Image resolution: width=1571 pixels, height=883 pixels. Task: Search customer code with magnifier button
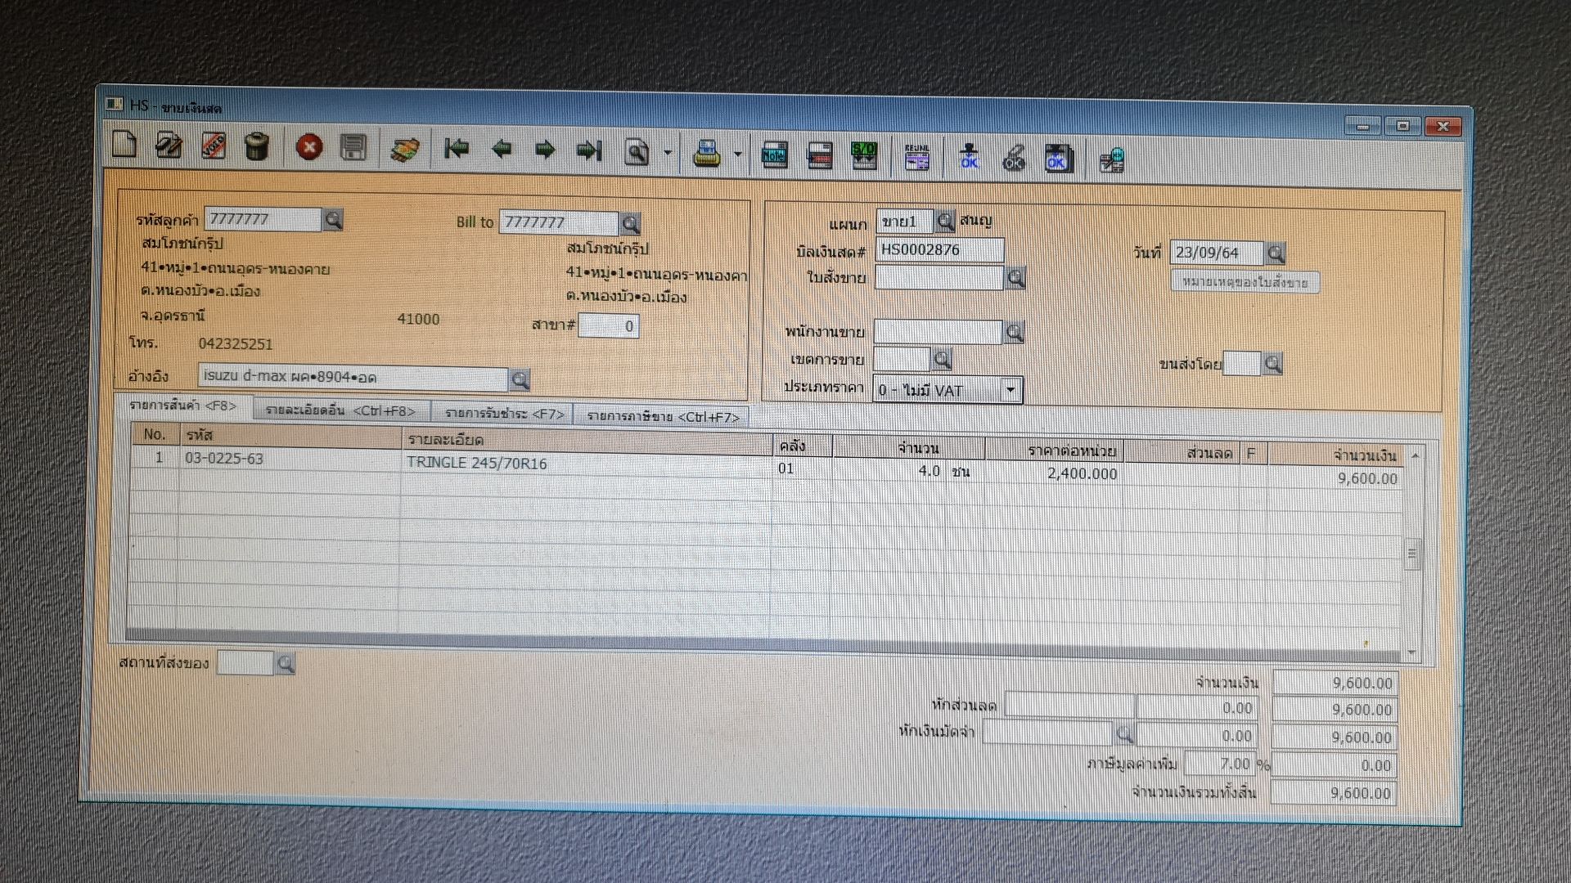click(332, 220)
